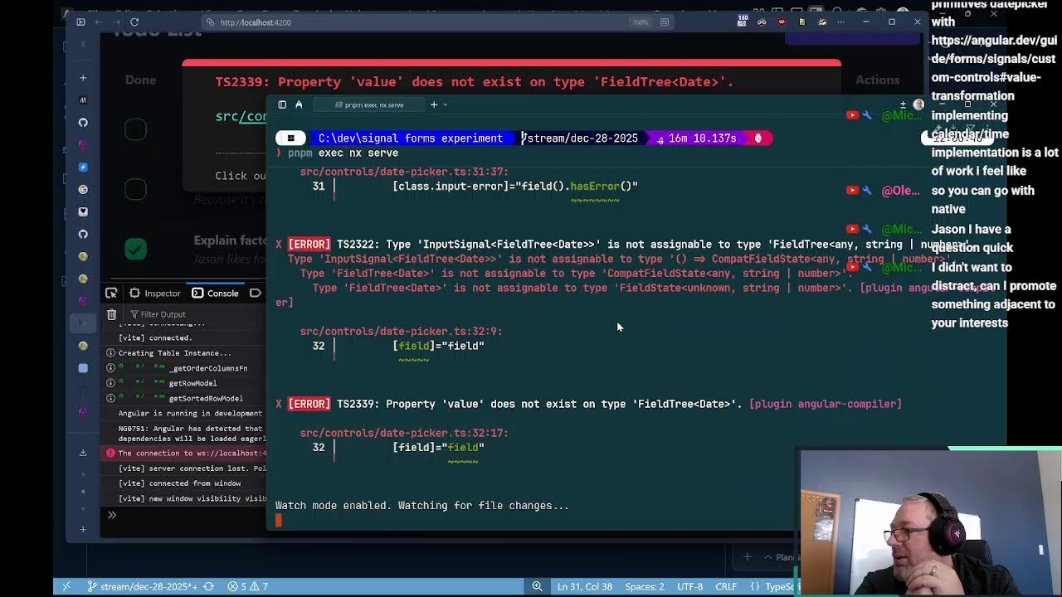1062x597 pixels.
Task: Toggle the first Done checkbox in the todo list
Action: coord(135,129)
